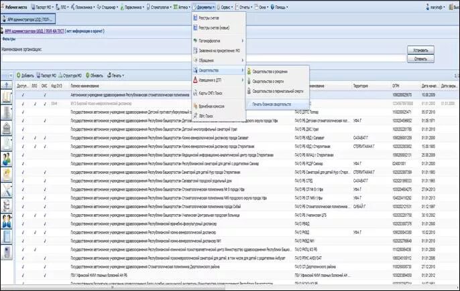The height and width of the screenshot is (291, 460).
Task: Open the АРМ администратора ЦОД / ПОЛ-КА ТЕСТ link
Action: (34, 31)
